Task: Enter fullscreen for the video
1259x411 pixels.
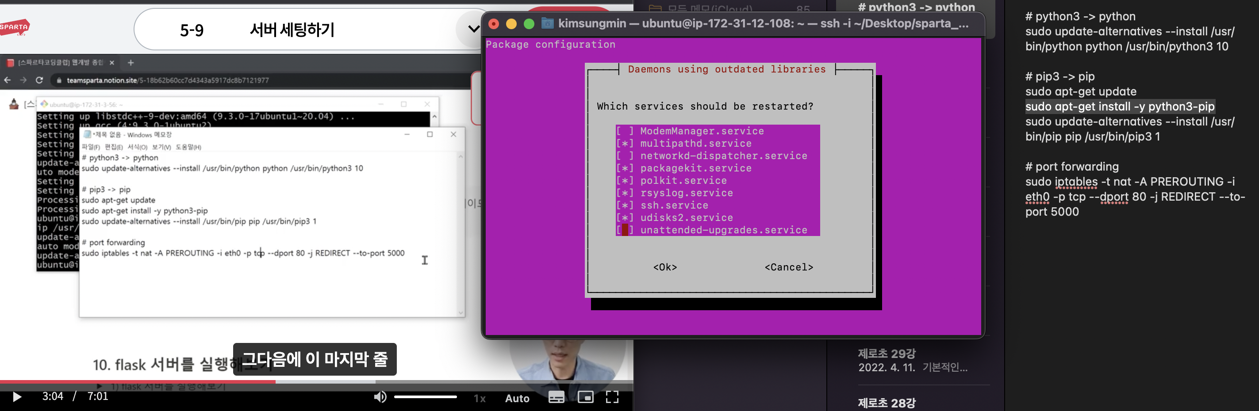Action: point(612,397)
